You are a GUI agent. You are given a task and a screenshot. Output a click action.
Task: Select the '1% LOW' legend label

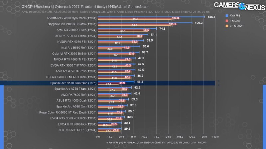pos(235,21)
